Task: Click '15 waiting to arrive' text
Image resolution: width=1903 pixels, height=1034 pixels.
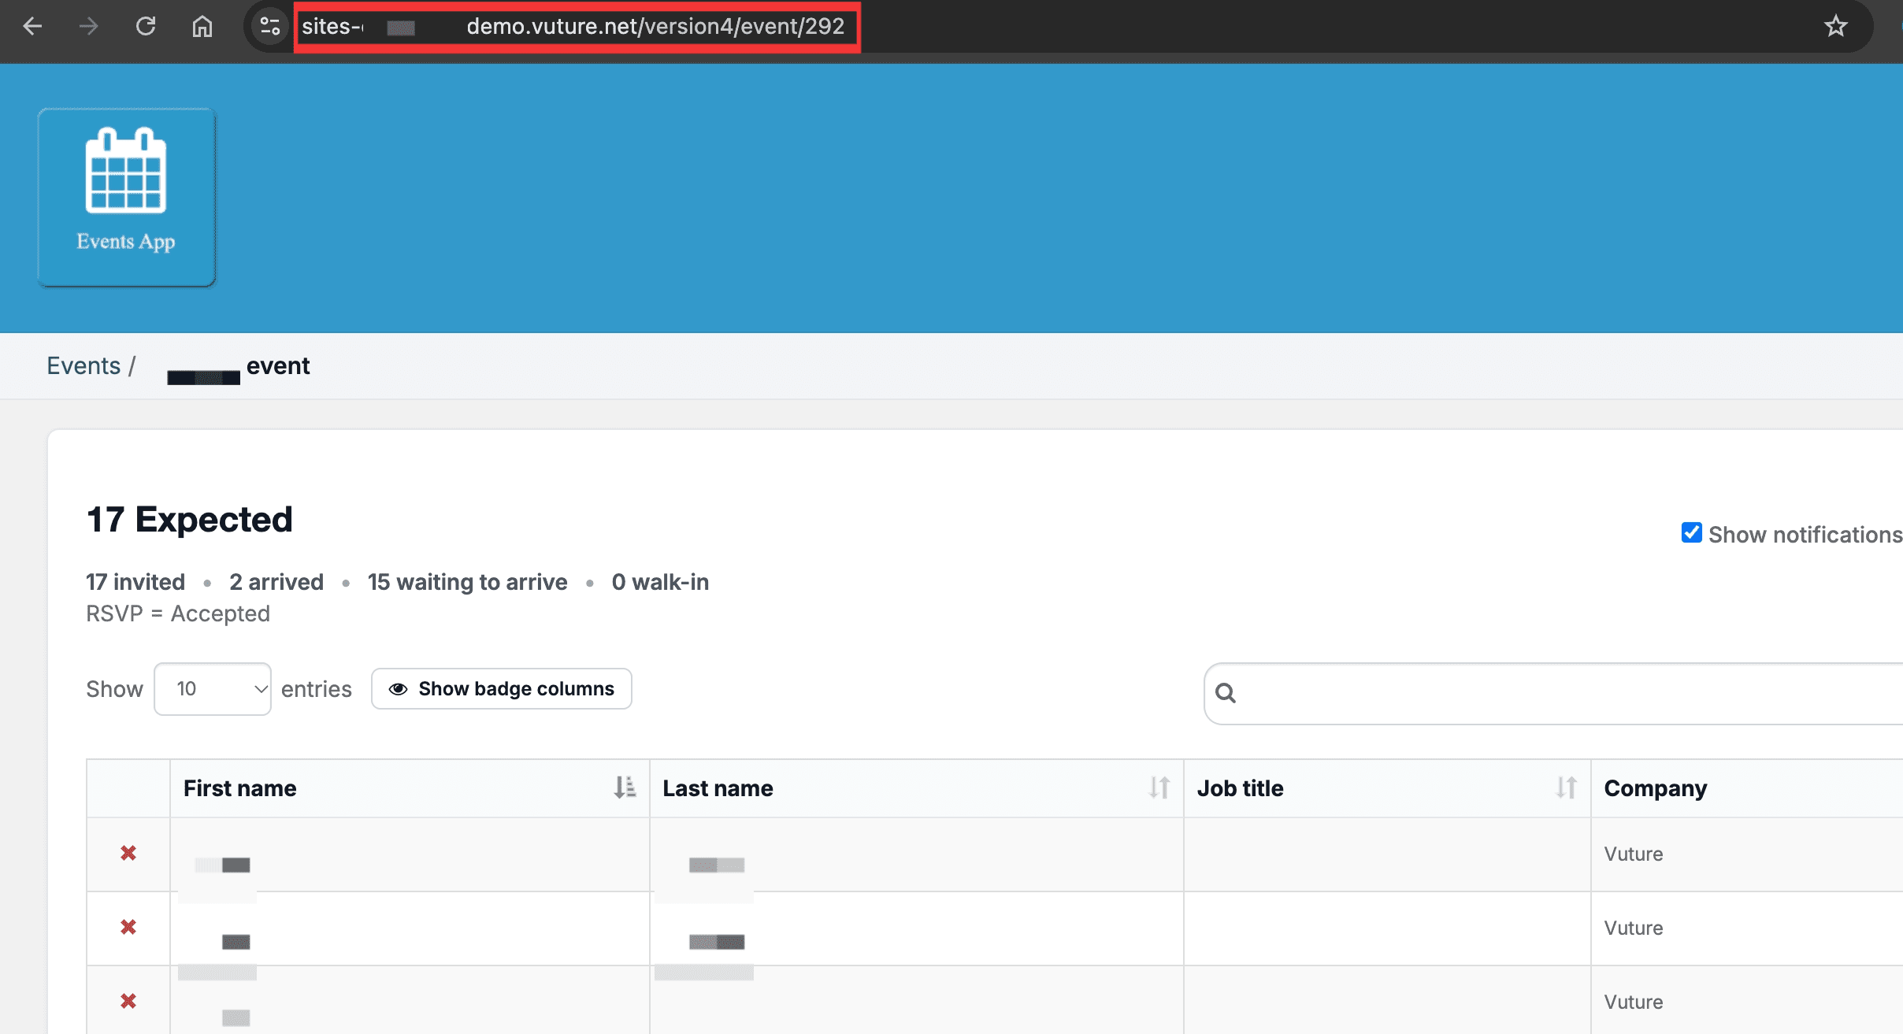Action: tap(467, 582)
